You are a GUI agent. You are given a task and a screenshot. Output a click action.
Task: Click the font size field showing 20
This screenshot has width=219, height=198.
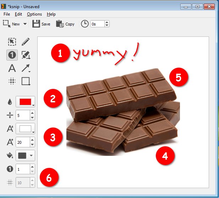coord(23,142)
